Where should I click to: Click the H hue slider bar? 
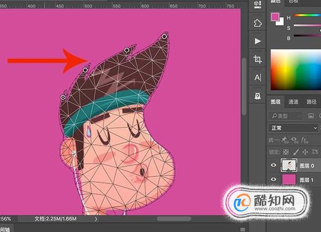(307, 15)
